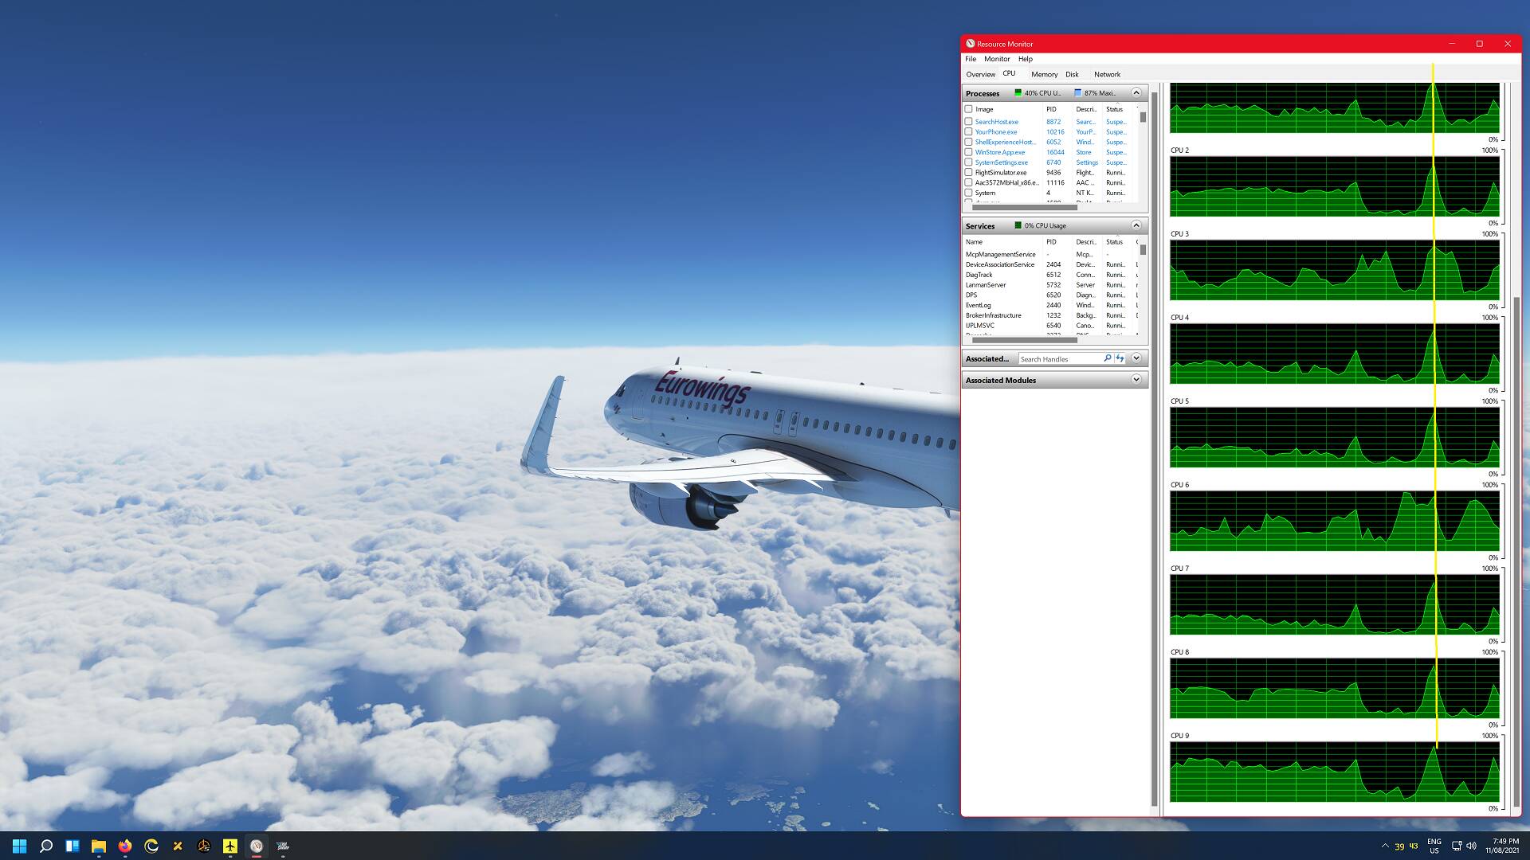1530x860 pixels.
Task: Check the SystemSettings.exe process checkbox
Action: [968, 162]
